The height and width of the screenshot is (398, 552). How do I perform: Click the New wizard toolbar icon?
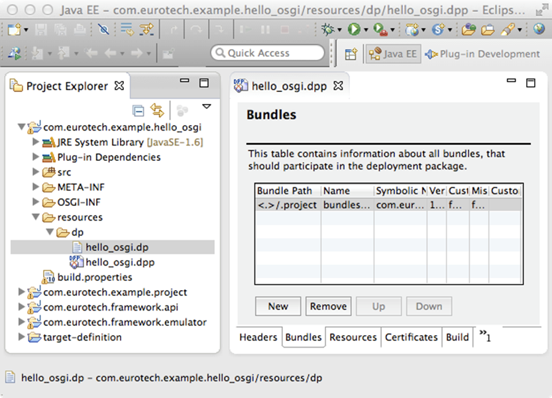[x=15, y=29]
